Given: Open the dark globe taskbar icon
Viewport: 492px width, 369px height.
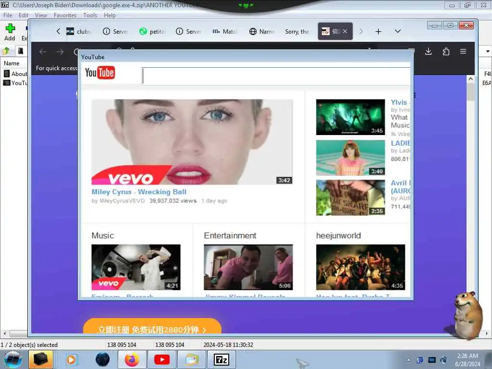Looking at the screenshot, I should coord(103,359).
